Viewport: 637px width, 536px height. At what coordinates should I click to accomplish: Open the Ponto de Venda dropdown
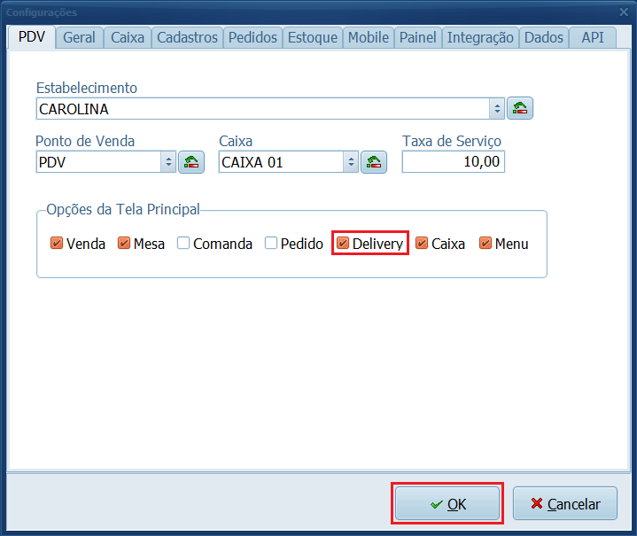pos(168,162)
